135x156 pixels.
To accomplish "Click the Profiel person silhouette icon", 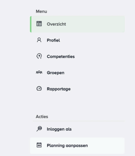I will click(x=39, y=40).
